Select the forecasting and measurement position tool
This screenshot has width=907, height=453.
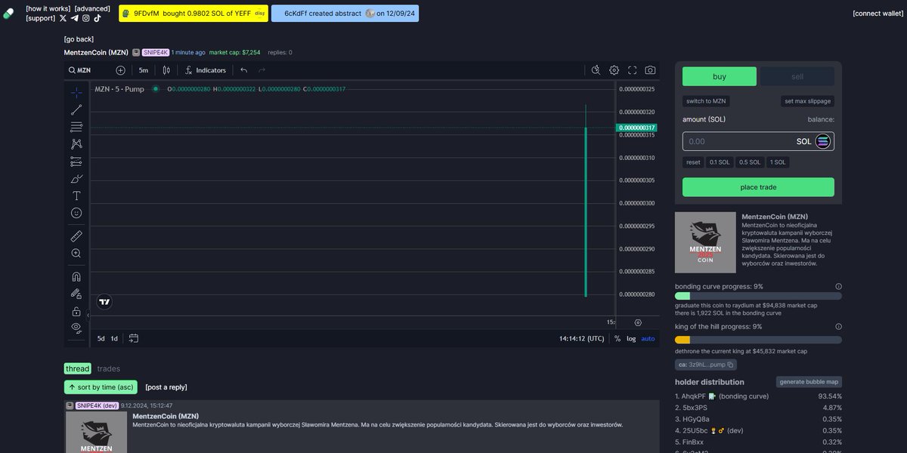(x=76, y=161)
